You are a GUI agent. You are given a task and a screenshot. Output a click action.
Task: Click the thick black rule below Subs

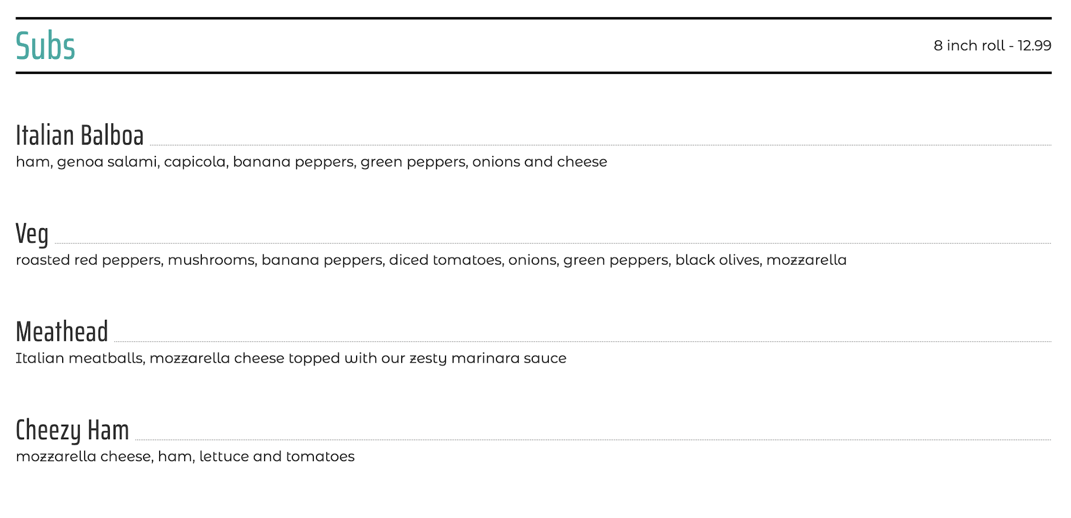click(x=533, y=72)
